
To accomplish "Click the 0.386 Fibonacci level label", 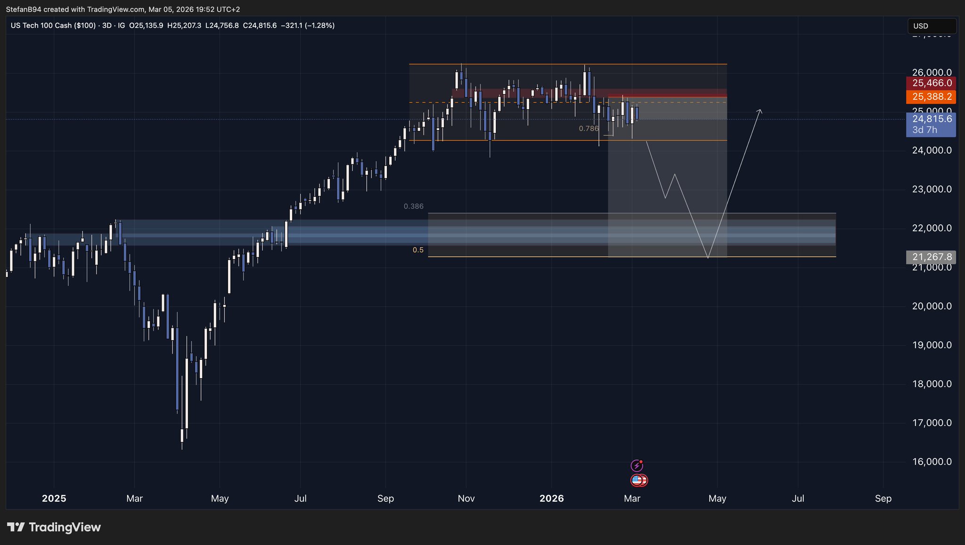I will pos(413,206).
